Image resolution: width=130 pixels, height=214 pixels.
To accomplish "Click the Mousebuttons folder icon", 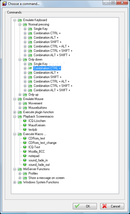I will (25, 108).
